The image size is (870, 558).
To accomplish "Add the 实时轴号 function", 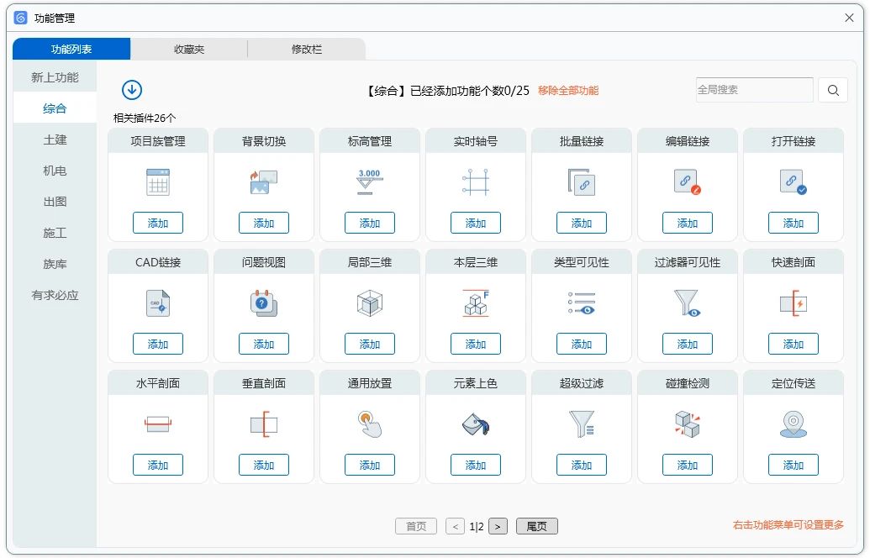I will pos(476,223).
